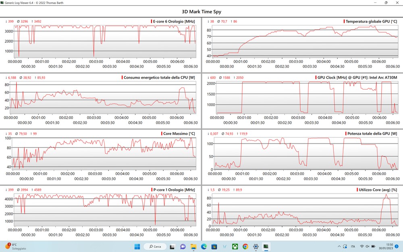Open Microsoft Edge from the taskbar

(204, 246)
